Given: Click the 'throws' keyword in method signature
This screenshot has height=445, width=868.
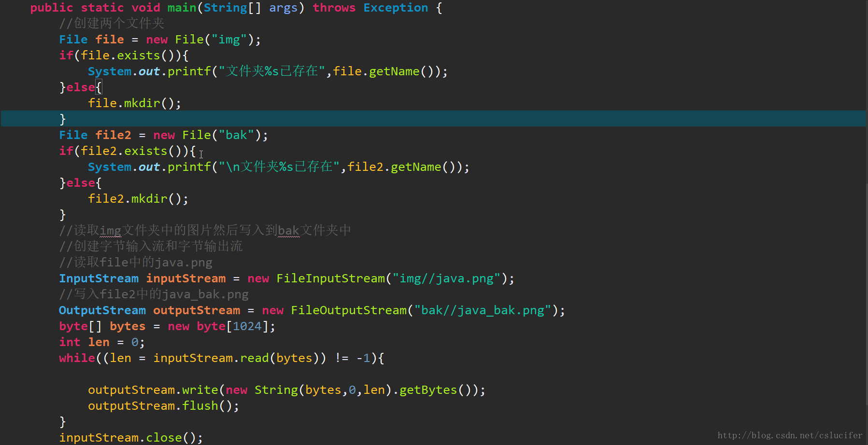Looking at the screenshot, I should coord(334,8).
